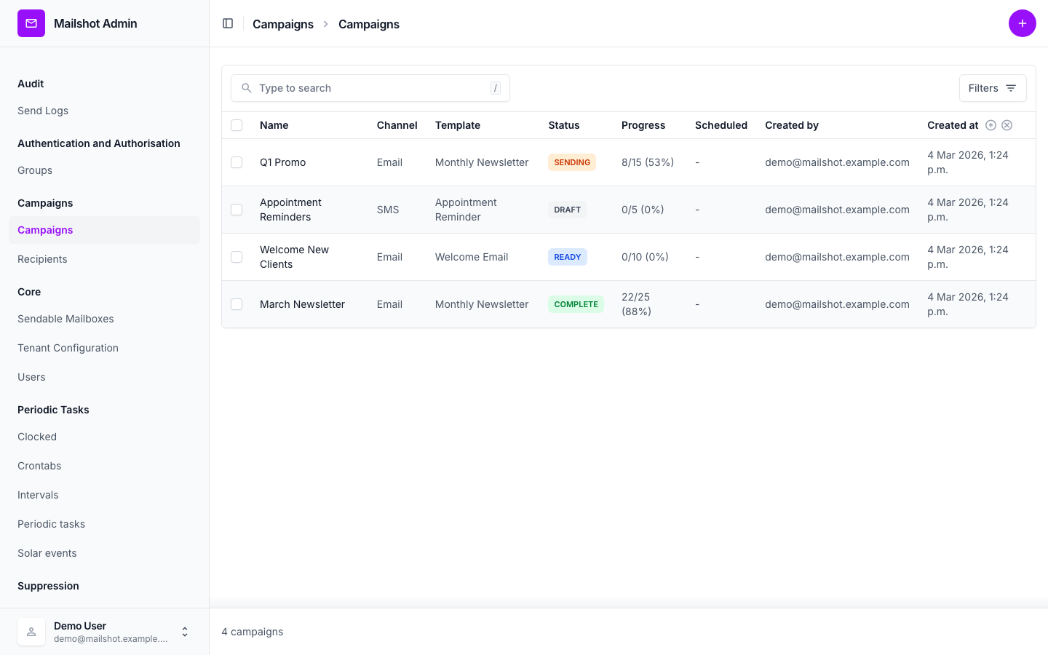Image resolution: width=1048 pixels, height=655 pixels.
Task: Click the purple add campaign plus button
Action: click(x=1022, y=23)
